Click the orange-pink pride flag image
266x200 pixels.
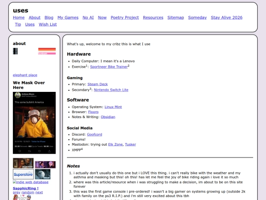coord(47,51)
